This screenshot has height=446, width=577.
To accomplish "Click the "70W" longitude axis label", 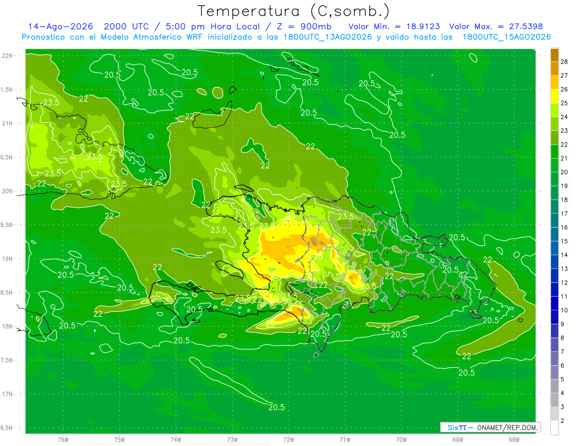I will [x=401, y=439].
